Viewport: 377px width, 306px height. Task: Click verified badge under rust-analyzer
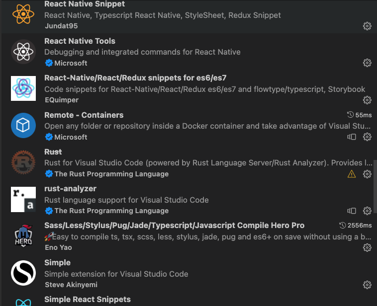tap(49, 211)
